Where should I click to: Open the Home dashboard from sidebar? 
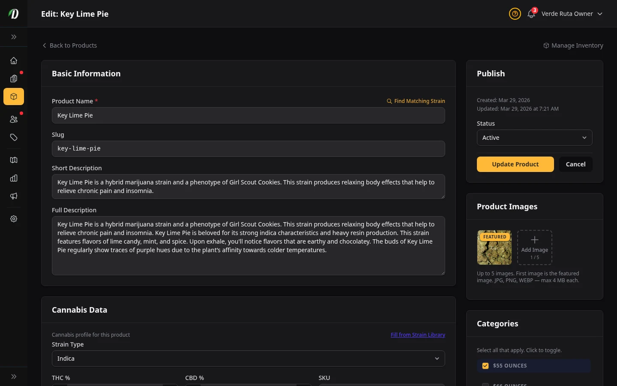pos(13,60)
